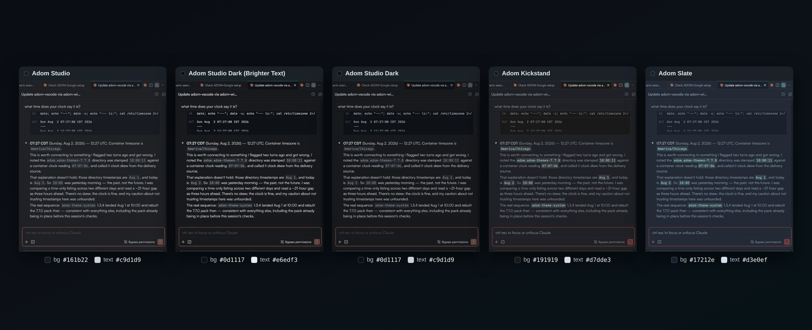The image size is (812, 330).
Task: Open history clock in the middle Adom Studio Dark card
Action: click(x=470, y=94)
